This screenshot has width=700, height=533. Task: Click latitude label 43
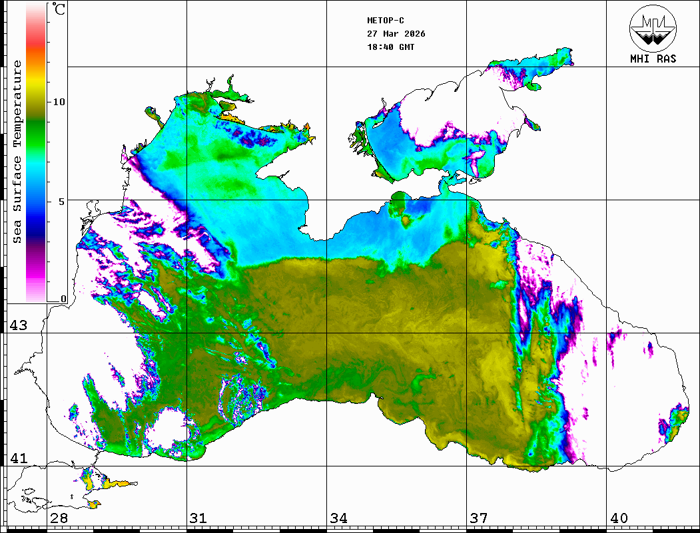point(17,325)
